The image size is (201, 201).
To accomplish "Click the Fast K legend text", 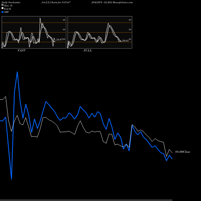I will (8, 9).
